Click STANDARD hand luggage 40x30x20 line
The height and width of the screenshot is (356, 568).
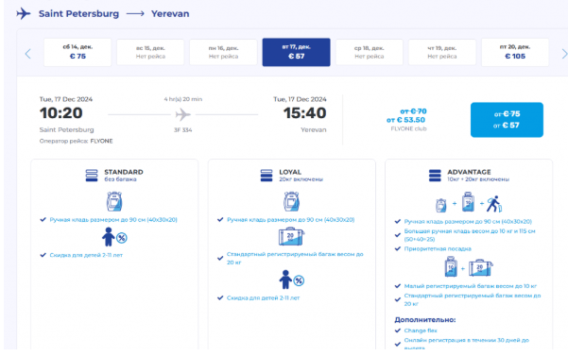pyautogui.click(x=113, y=220)
